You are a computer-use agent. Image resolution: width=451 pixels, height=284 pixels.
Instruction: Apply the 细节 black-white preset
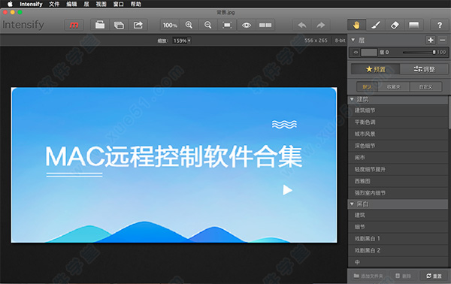[398, 227]
